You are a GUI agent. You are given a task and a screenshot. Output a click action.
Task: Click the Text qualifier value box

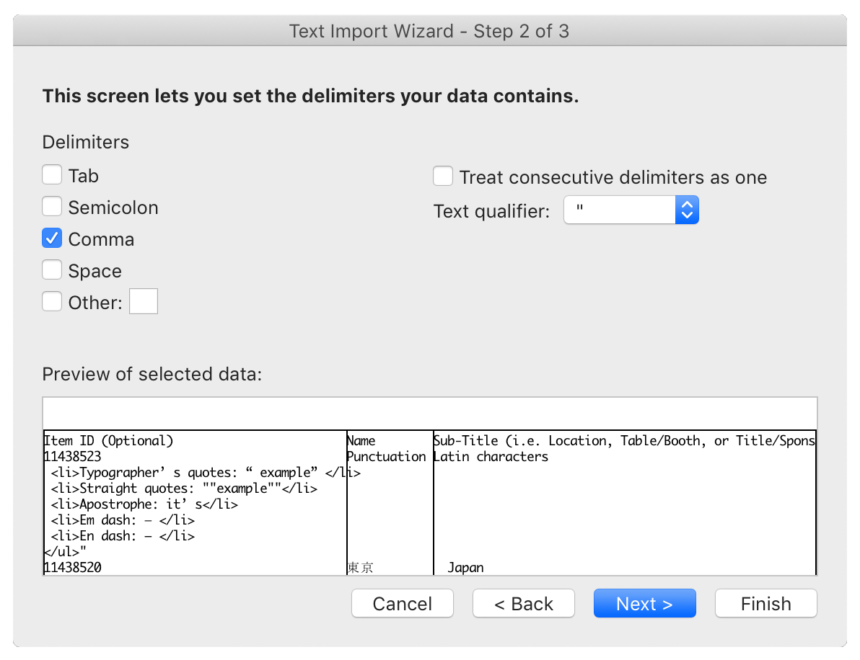pos(620,210)
